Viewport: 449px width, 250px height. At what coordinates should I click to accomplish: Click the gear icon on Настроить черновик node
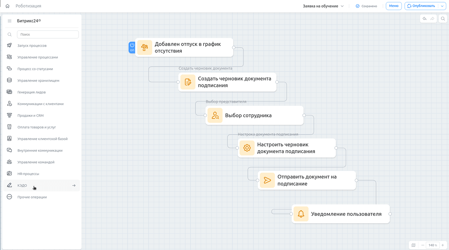(247, 148)
